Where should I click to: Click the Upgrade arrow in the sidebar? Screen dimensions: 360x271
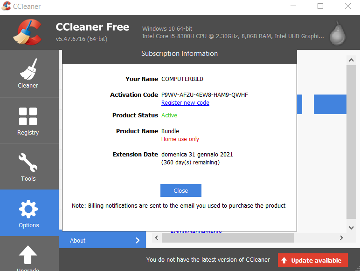28,255
